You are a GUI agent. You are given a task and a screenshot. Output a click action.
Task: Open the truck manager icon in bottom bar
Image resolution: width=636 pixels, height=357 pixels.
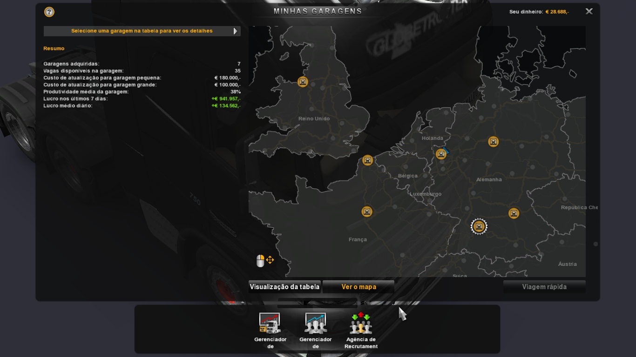tap(270, 324)
